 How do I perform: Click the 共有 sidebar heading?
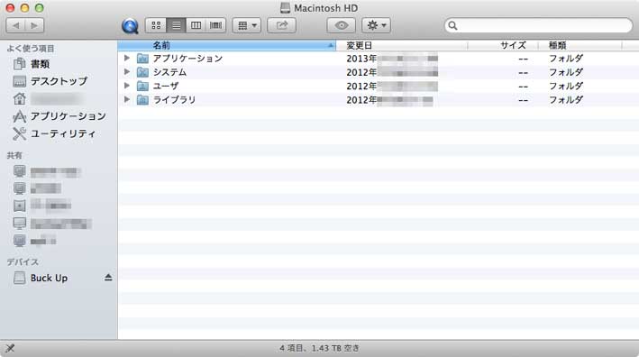[x=14, y=155]
